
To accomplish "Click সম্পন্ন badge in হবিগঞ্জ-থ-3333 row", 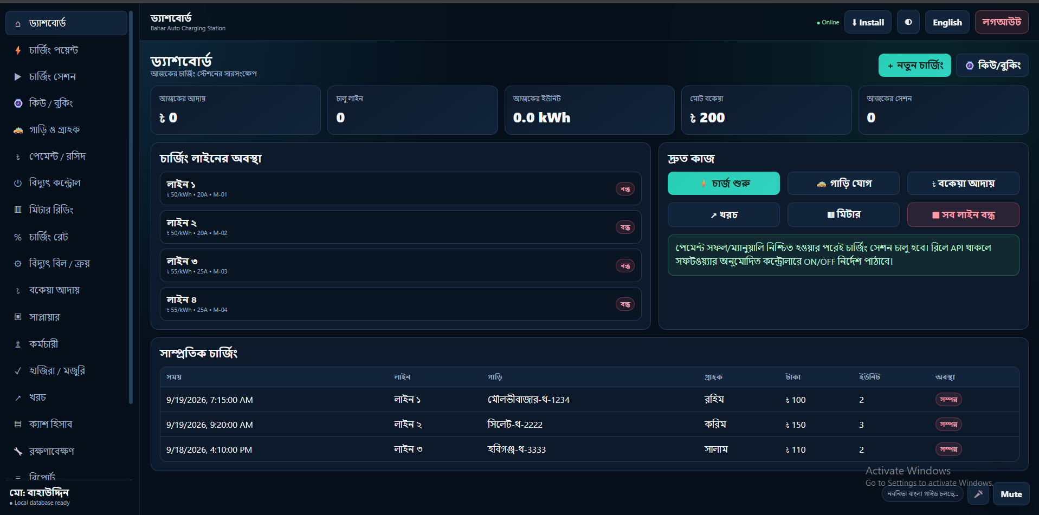I will click(948, 449).
